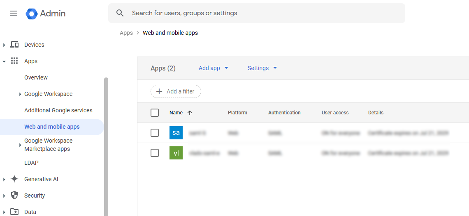Screen dimensions: 469x216
Task: Click the Security shield icon
Action: coord(14,196)
